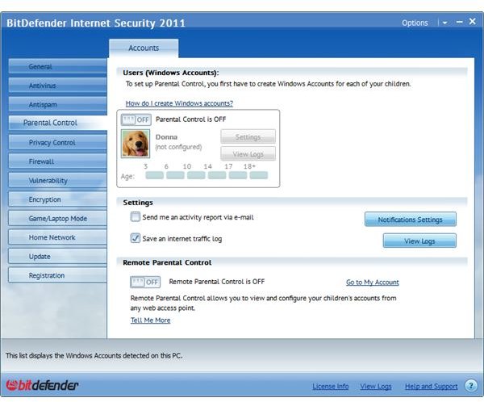
Task: Toggle the Remote Parental Control switch
Action: (x=145, y=282)
